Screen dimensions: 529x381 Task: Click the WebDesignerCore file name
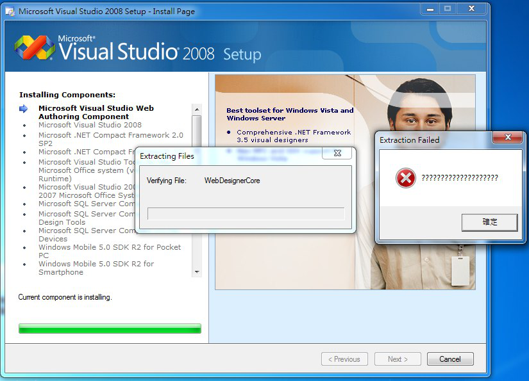coord(232,181)
